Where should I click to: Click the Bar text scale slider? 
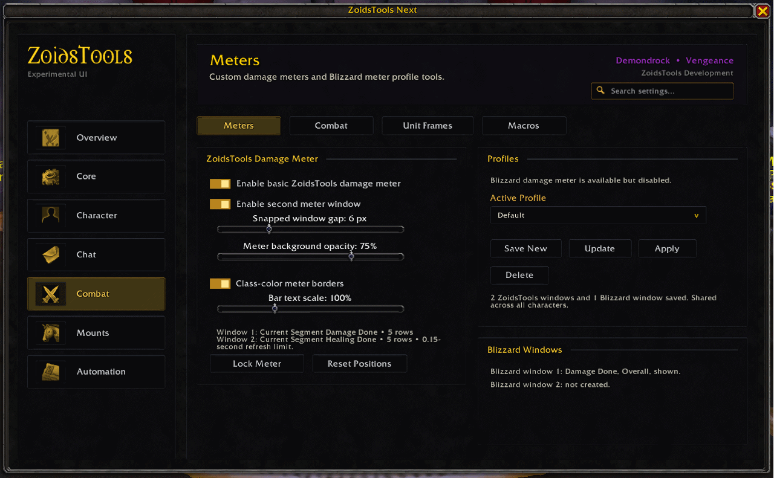click(x=310, y=309)
